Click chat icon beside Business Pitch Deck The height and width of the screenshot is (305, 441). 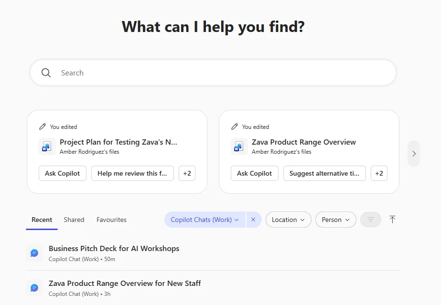point(34,253)
